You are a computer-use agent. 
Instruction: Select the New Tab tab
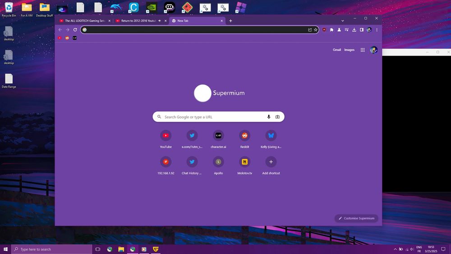pos(197,21)
